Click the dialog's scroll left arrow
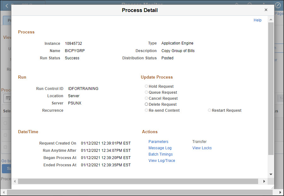The image size is (284, 196). tap(15, 181)
